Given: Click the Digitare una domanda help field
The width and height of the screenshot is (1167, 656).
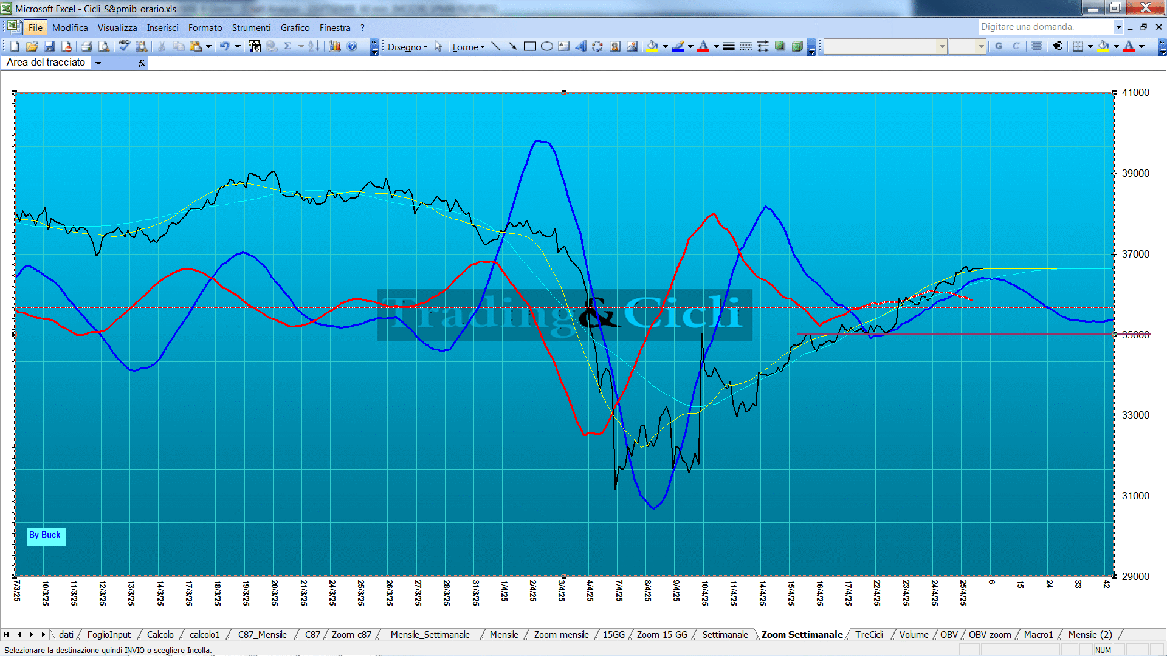Looking at the screenshot, I should (x=1045, y=27).
